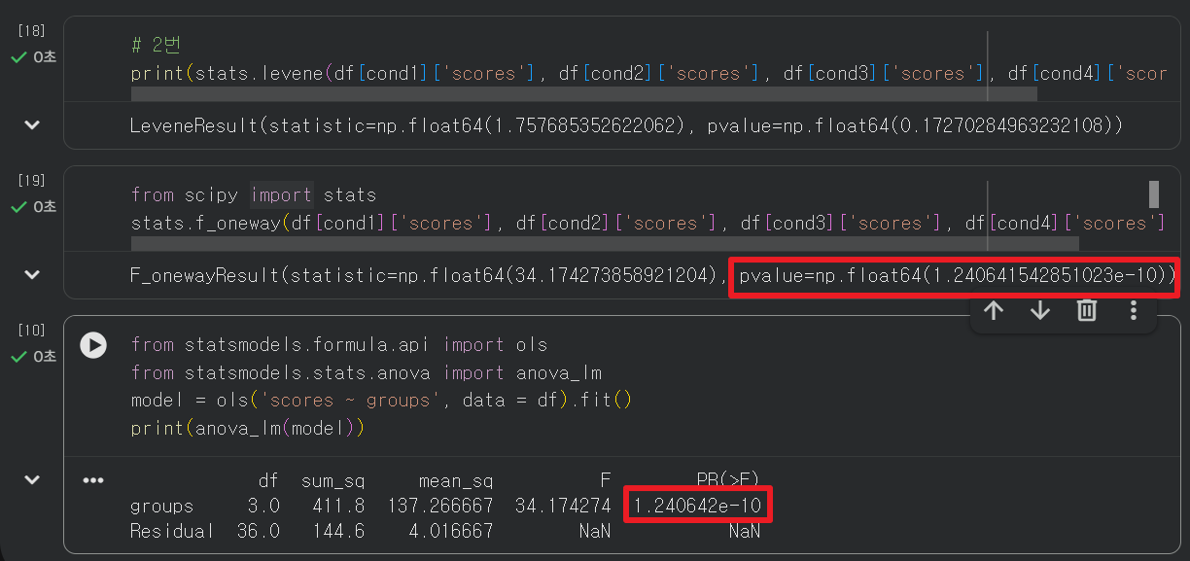Place cursor in the print(stats.levene code line
The width and height of the screenshot is (1190, 561).
tap(649, 73)
